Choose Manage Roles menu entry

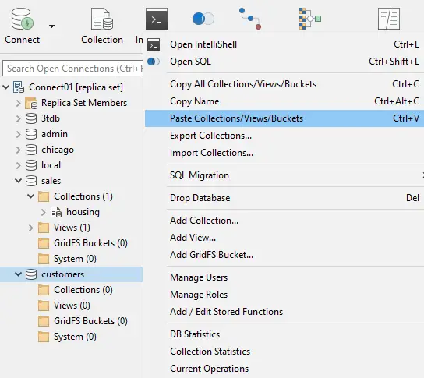point(284,295)
